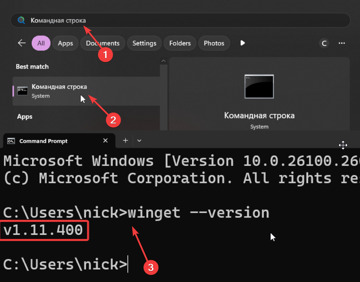360x282 pixels.
Task: Select the Documents filter
Action: [x=103, y=43]
